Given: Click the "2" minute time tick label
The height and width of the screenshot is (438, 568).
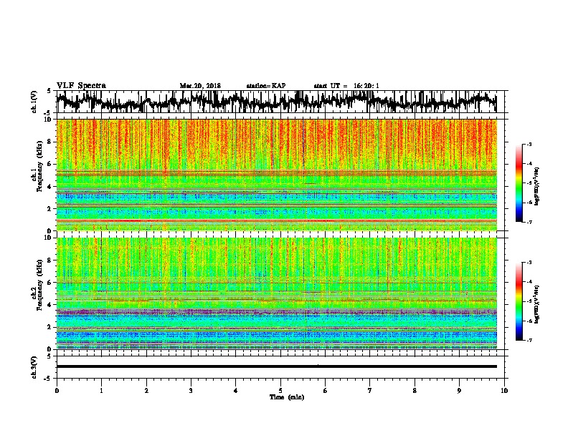Looking at the screenshot, I should tap(146, 391).
